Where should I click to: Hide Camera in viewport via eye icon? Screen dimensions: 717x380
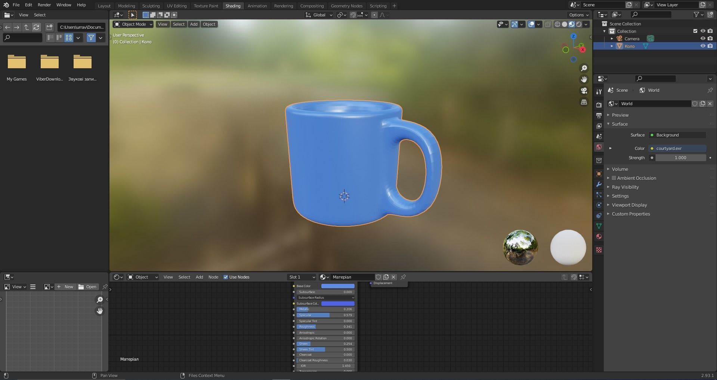(703, 39)
